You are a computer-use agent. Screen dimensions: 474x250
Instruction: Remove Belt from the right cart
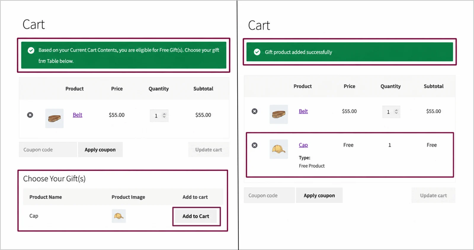[254, 111]
